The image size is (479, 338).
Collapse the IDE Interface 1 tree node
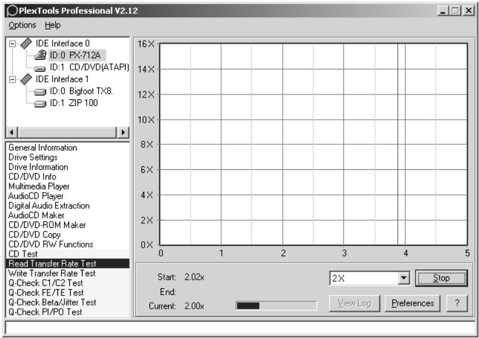(12, 80)
